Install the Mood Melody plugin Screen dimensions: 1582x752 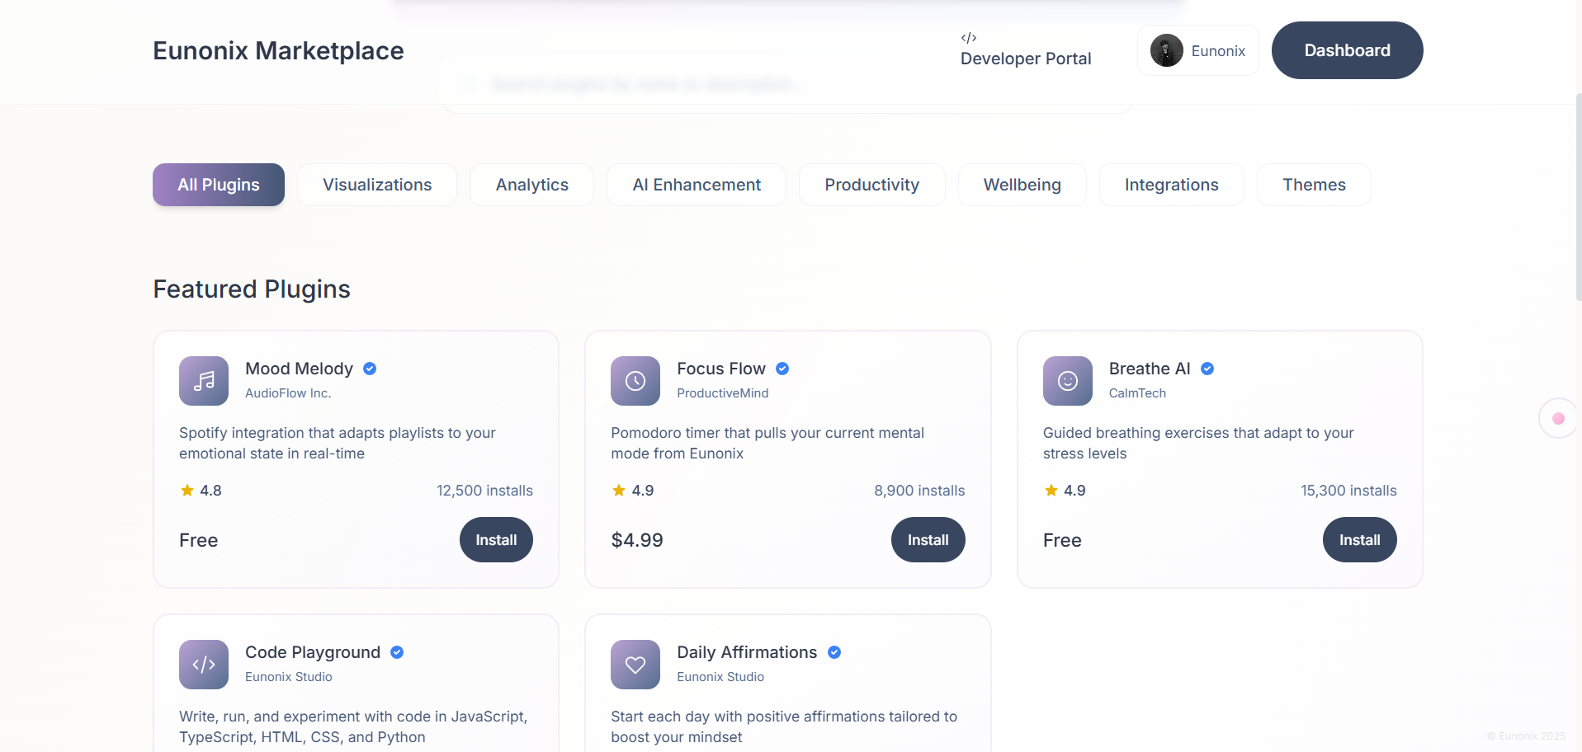tap(495, 539)
